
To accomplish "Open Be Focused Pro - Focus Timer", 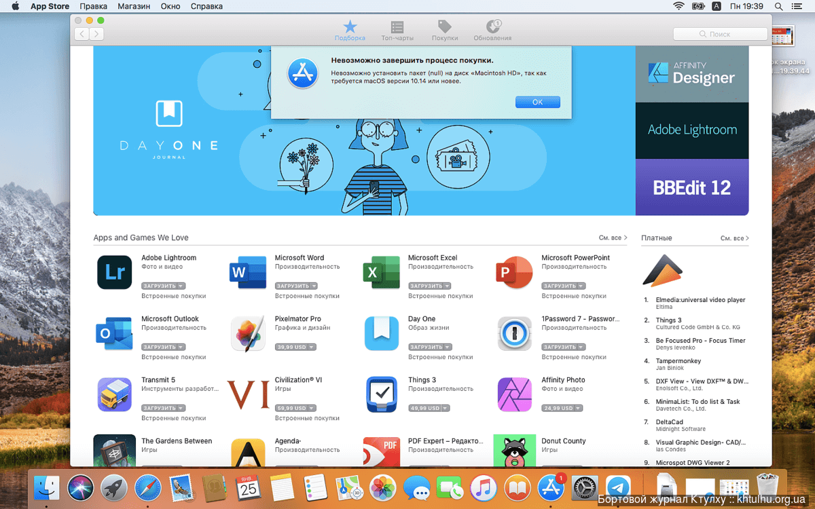I will click(x=700, y=341).
